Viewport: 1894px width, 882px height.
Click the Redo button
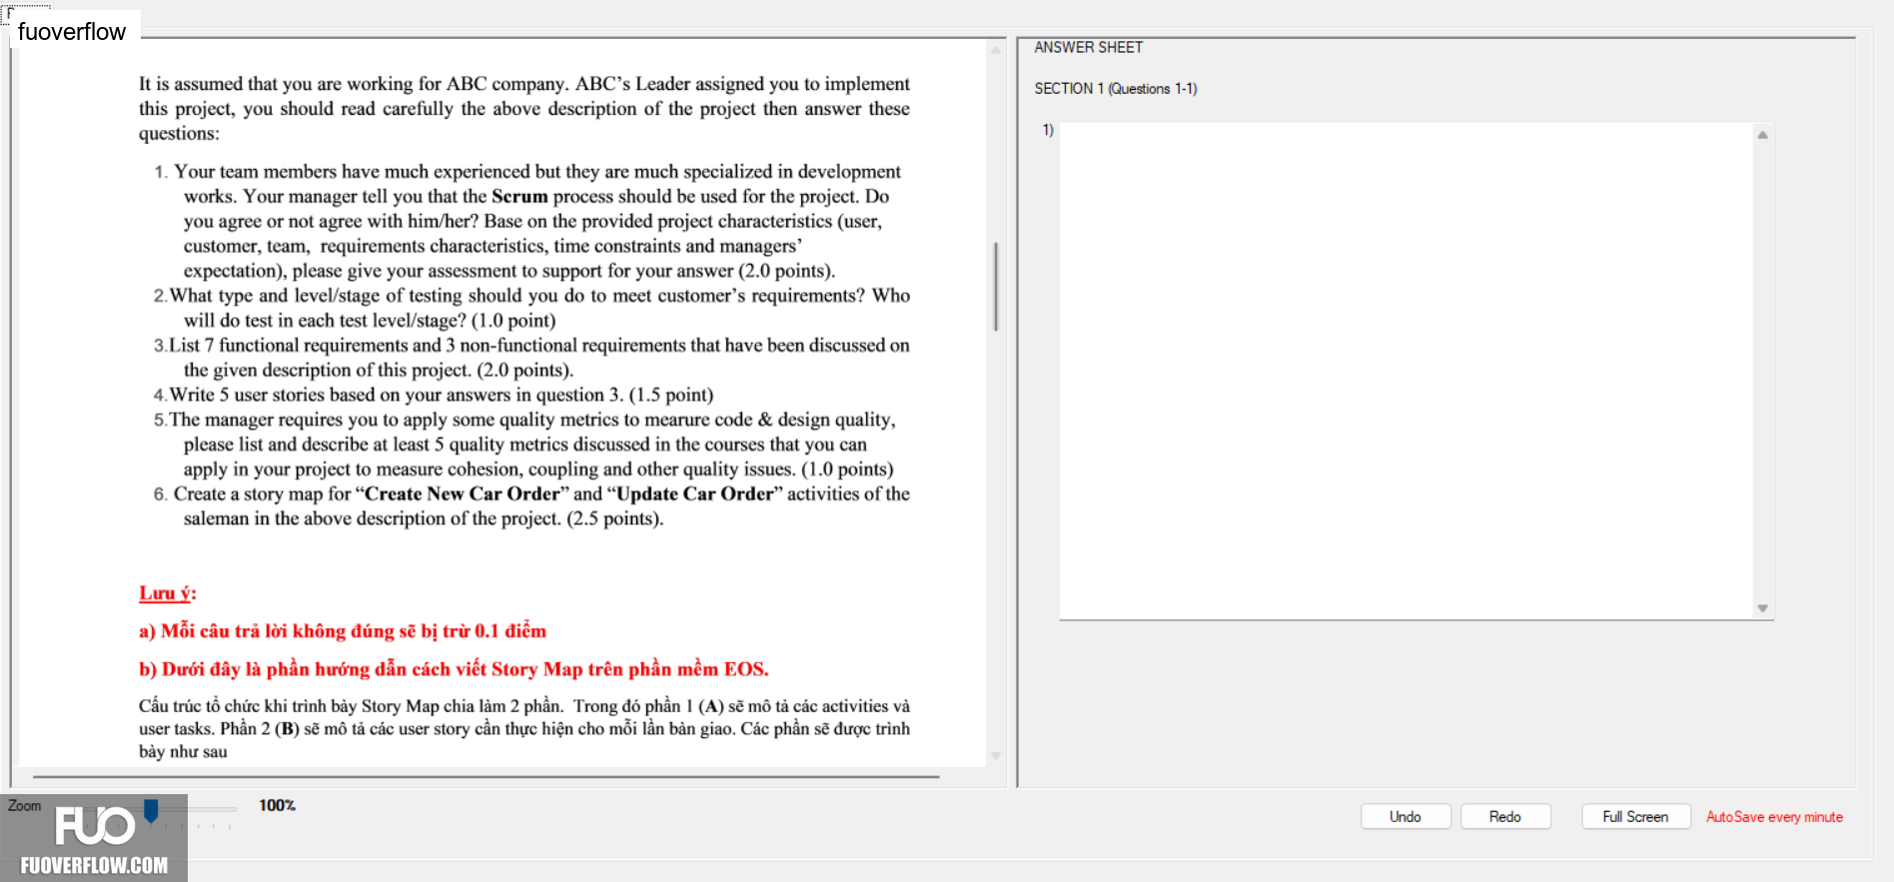click(1505, 816)
